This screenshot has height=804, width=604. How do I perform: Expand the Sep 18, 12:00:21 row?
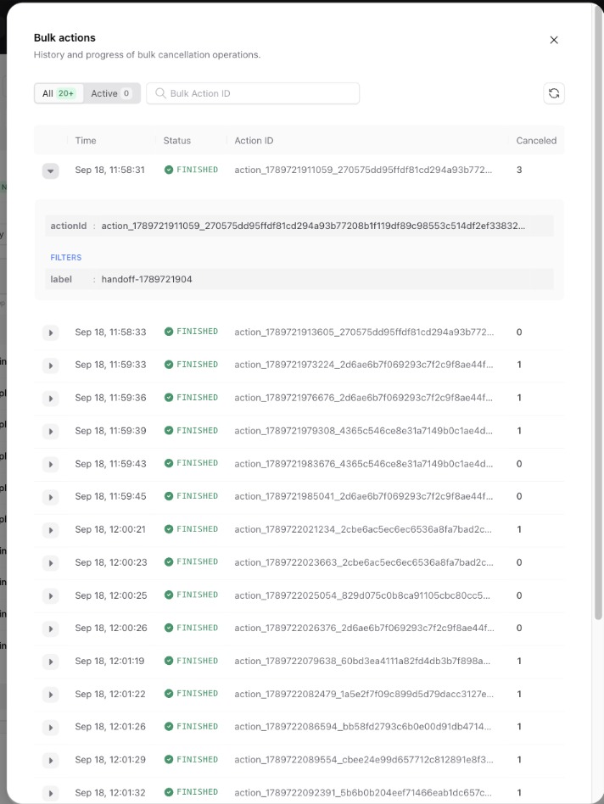click(x=50, y=530)
